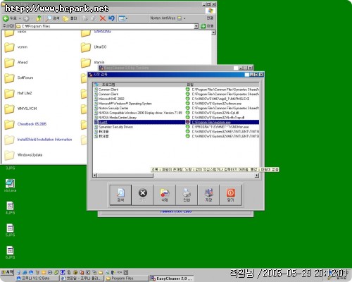Open the Half Life2 folder
This screenshot has height=282, width=352.
coord(18,93)
